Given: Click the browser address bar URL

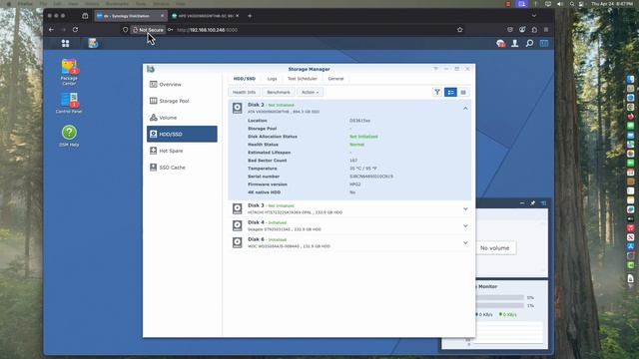Looking at the screenshot, I should 207,30.
